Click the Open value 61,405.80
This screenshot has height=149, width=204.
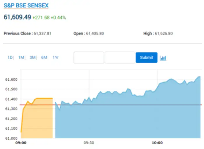click(x=95, y=34)
